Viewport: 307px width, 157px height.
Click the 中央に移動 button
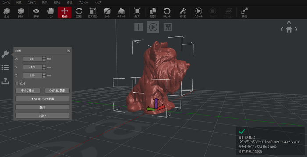(x=28, y=91)
